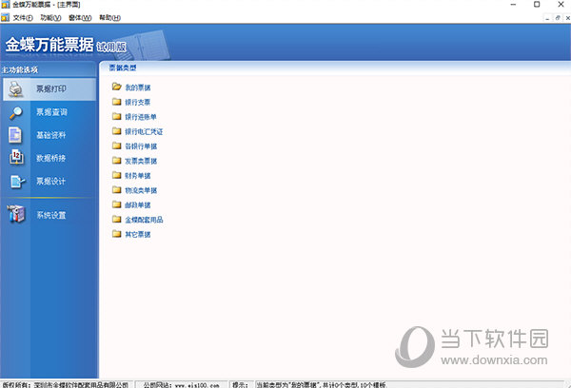Open the 邮政单据 folder entry
Screen dimensions: 571x388
pos(131,204)
